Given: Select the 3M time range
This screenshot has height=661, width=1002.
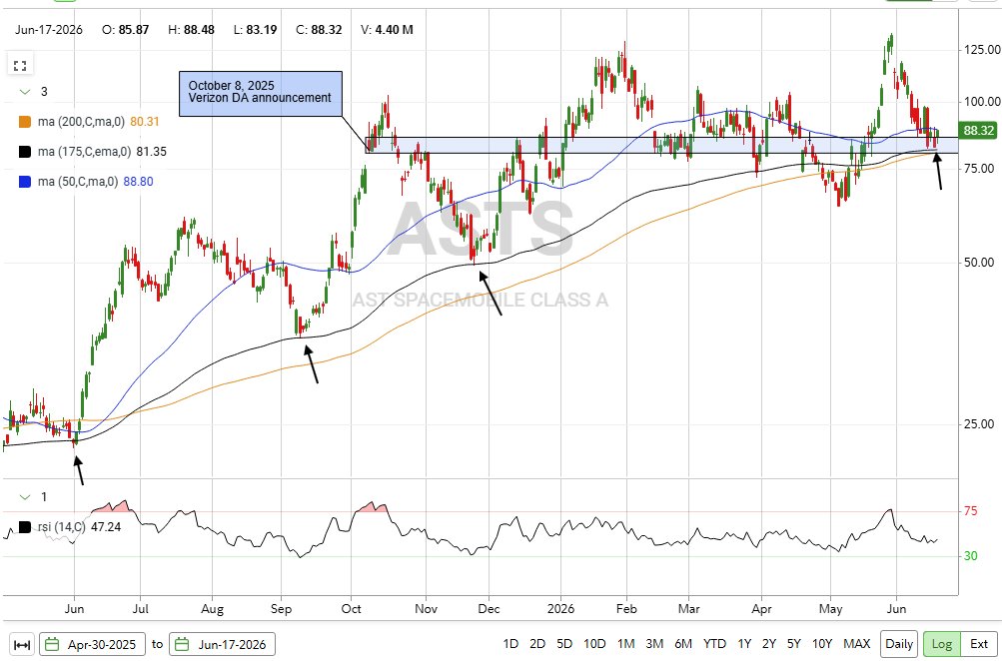Looking at the screenshot, I should click(x=654, y=644).
